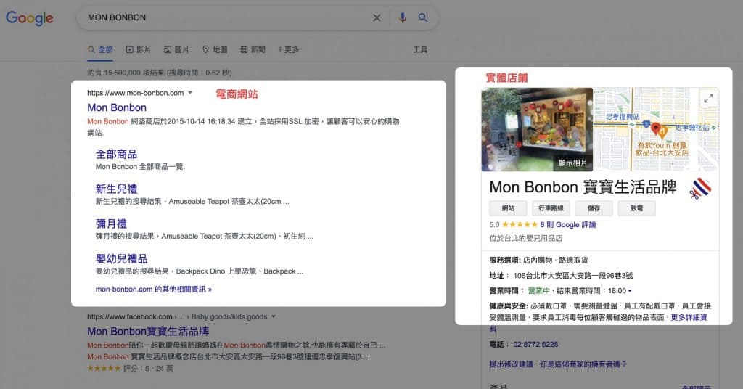Open 更多詳細資料 health details link

pyautogui.click(x=689, y=317)
